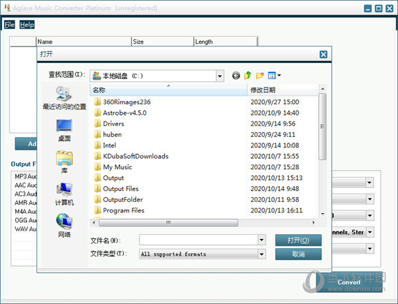The width and height of the screenshot is (398, 304).
Task: Click the Program Files folder icon
Action: [98, 210]
